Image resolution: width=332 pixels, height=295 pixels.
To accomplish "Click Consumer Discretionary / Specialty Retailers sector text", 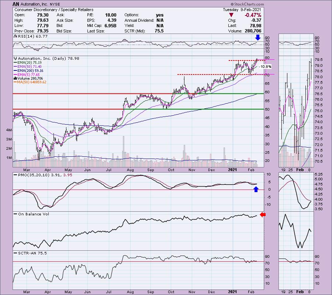I will pyautogui.click(x=54, y=10).
